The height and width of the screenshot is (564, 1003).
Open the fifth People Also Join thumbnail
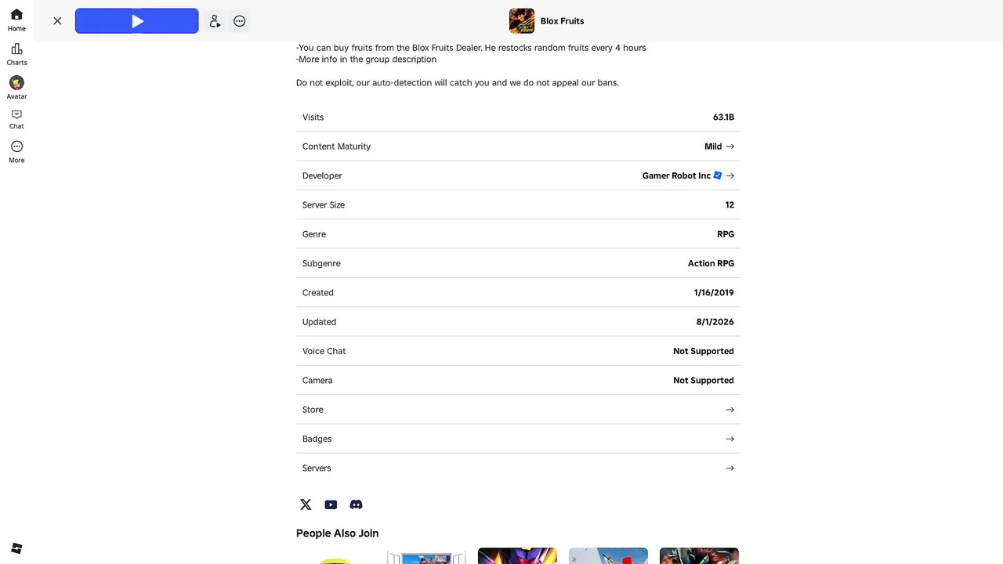coord(699,555)
